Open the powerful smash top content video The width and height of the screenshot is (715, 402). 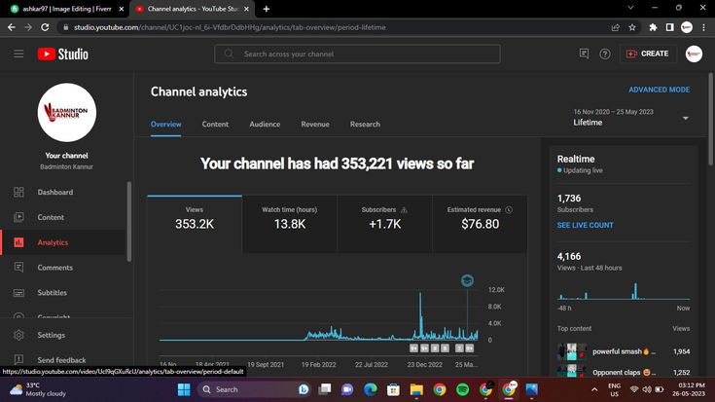tap(624, 351)
